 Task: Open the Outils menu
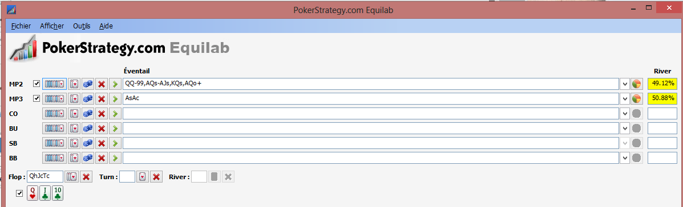pyautogui.click(x=82, y=26)
